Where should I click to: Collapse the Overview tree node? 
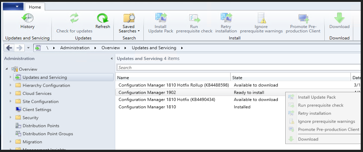pos(7,69)
